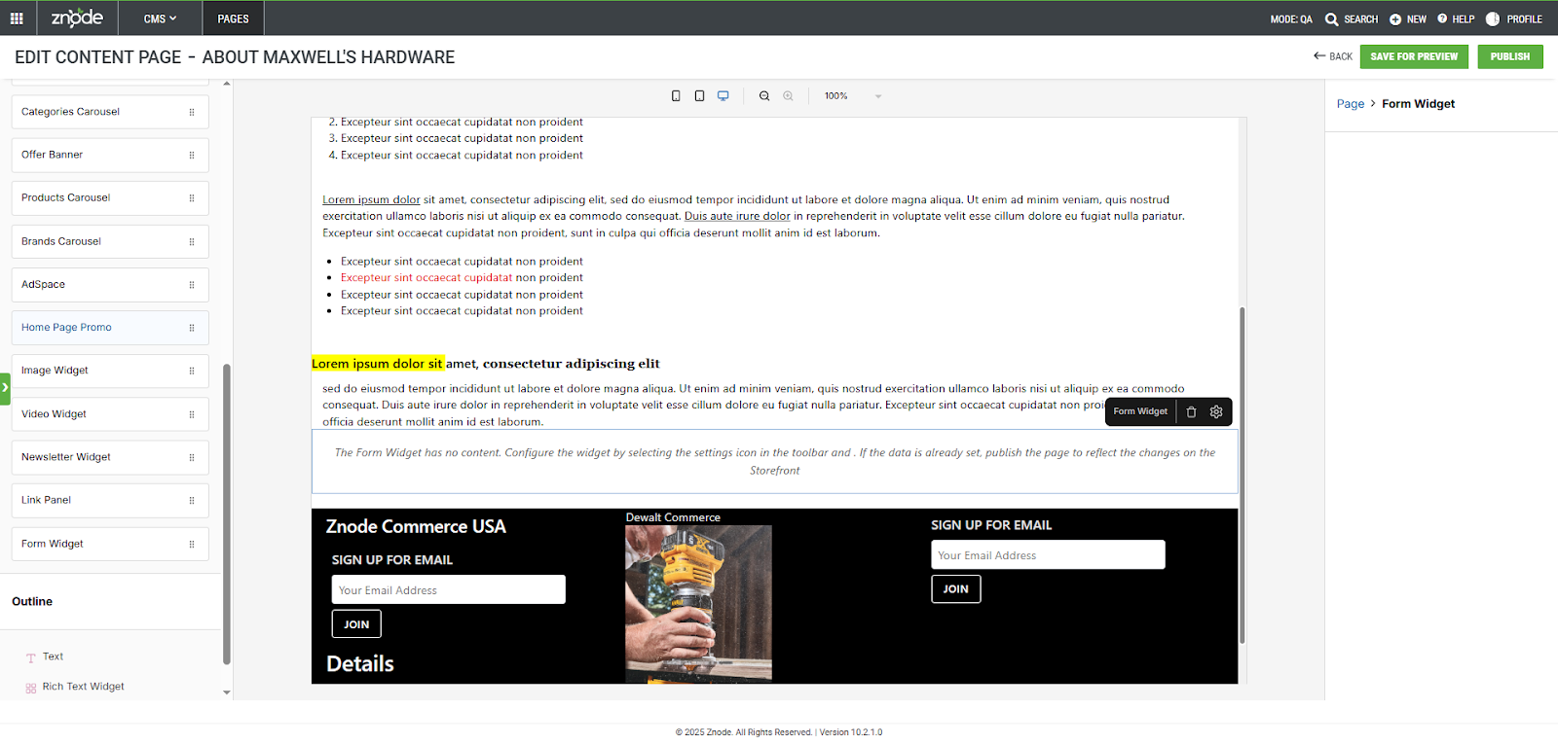
Task: Select the Products Carousel widget
Action: tap(110, 197)
